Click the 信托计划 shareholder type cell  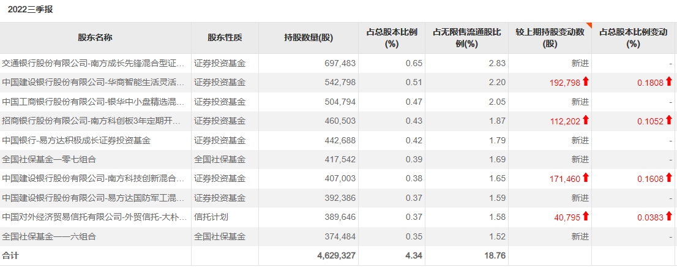tap(211, 217)
